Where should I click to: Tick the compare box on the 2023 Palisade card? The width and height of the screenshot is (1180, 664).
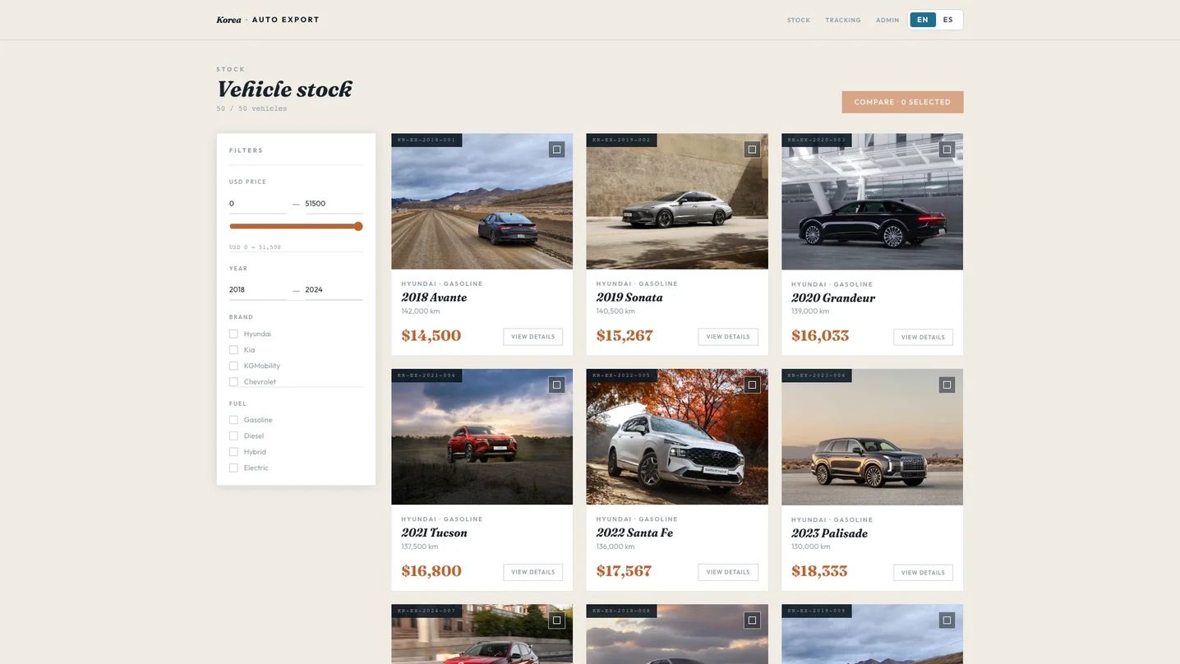point(947,385)
